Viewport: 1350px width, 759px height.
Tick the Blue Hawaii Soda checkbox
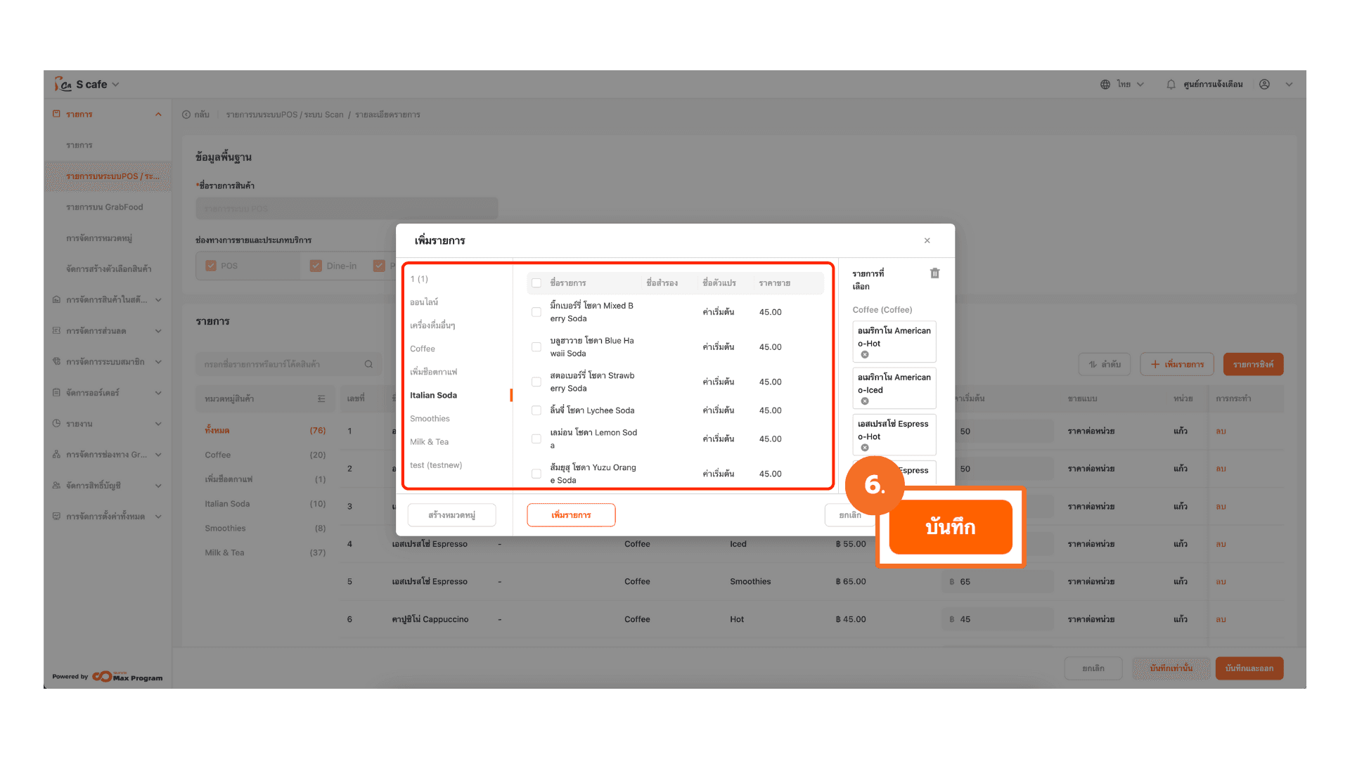point(536,347)
